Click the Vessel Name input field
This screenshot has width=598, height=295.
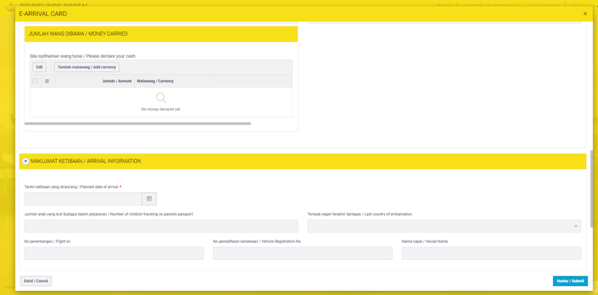(x=491, y=253)
